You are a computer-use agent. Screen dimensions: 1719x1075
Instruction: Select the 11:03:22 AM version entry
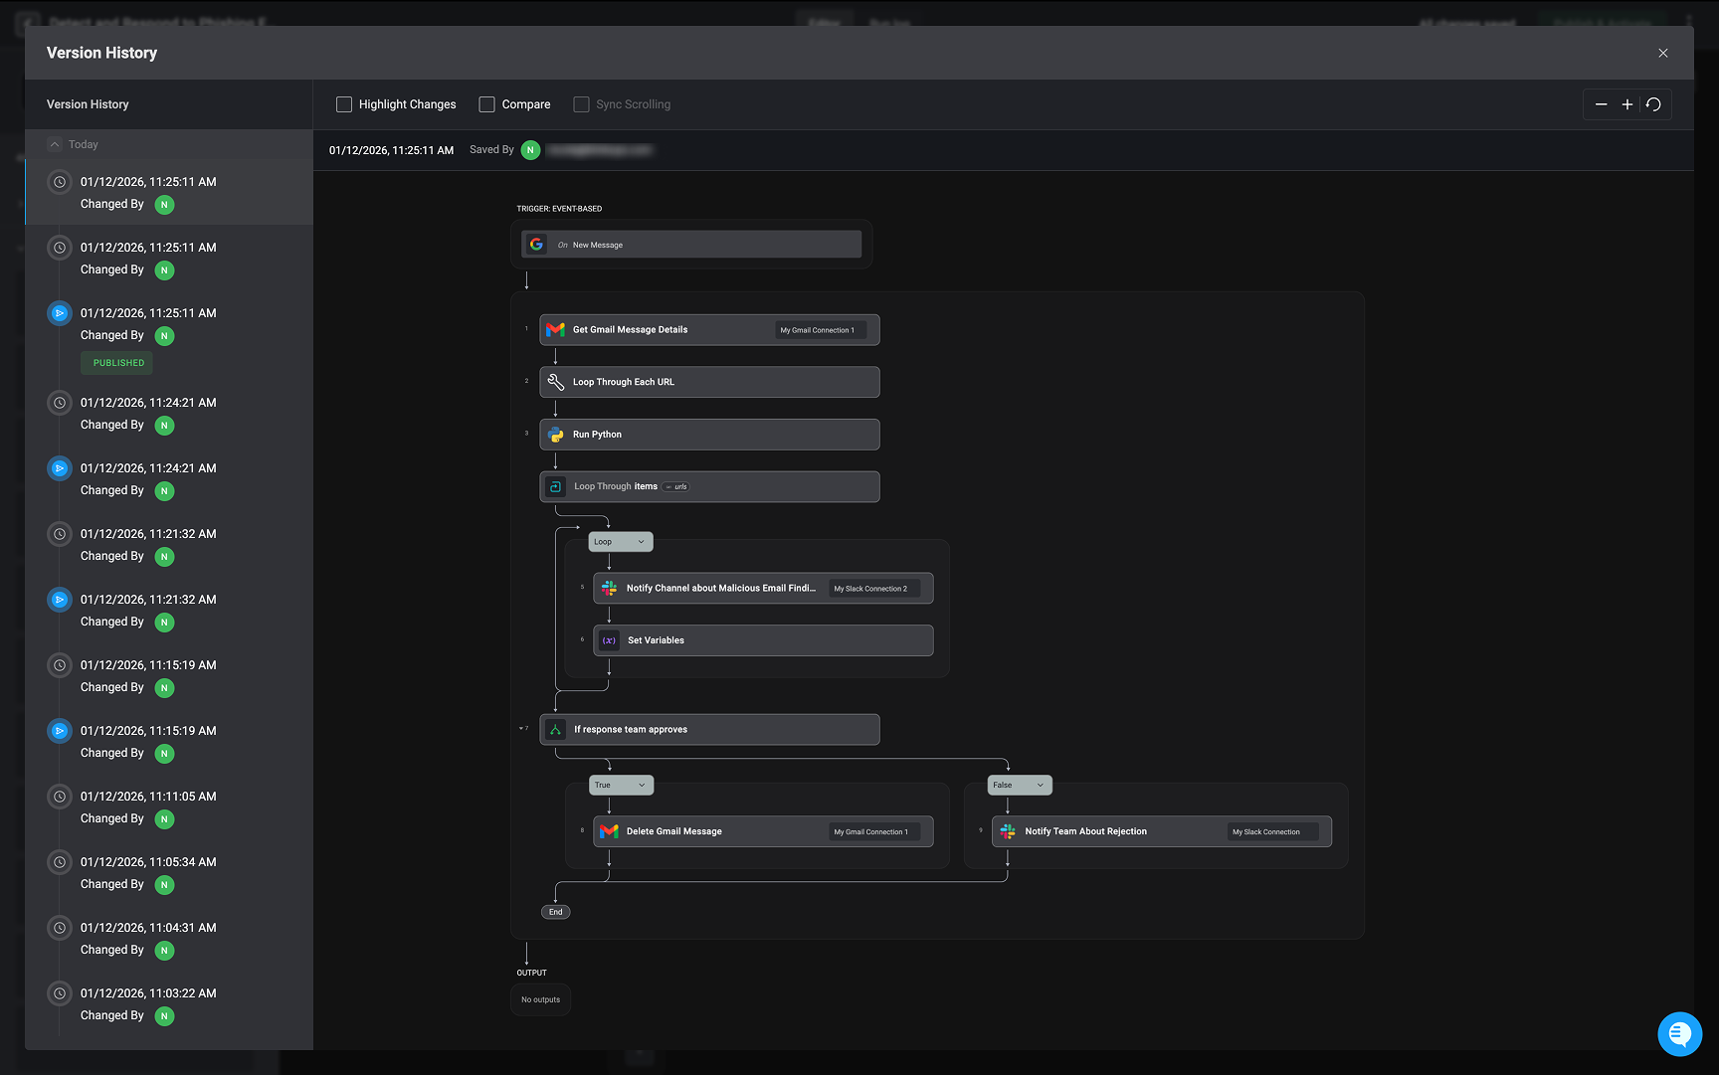tap(169, 1004)
